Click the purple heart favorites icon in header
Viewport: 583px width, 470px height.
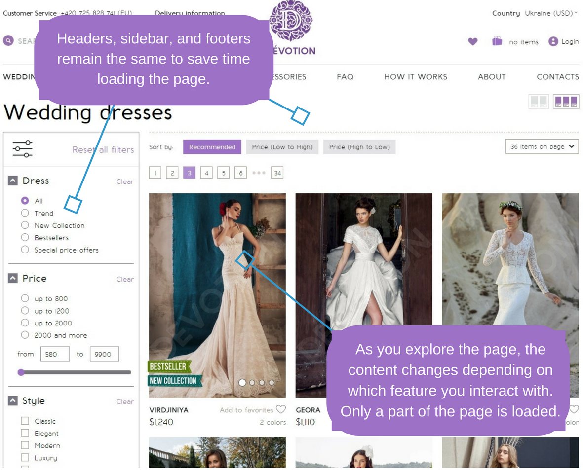coord(472,42)
